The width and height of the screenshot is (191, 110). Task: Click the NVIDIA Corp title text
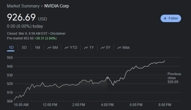pos(57,6)
